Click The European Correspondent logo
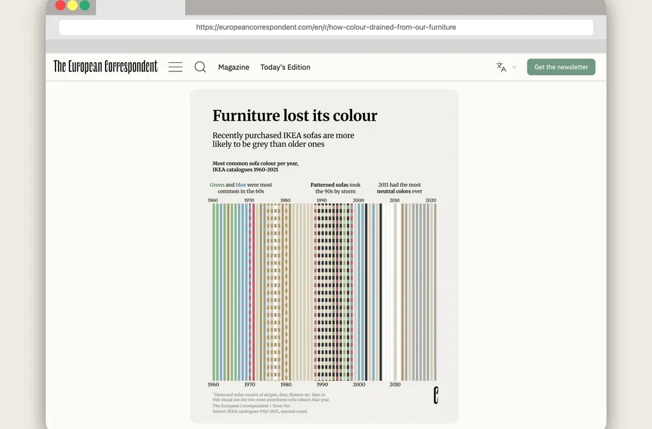This screenshot has width=652, height=429. coord(106,66)
